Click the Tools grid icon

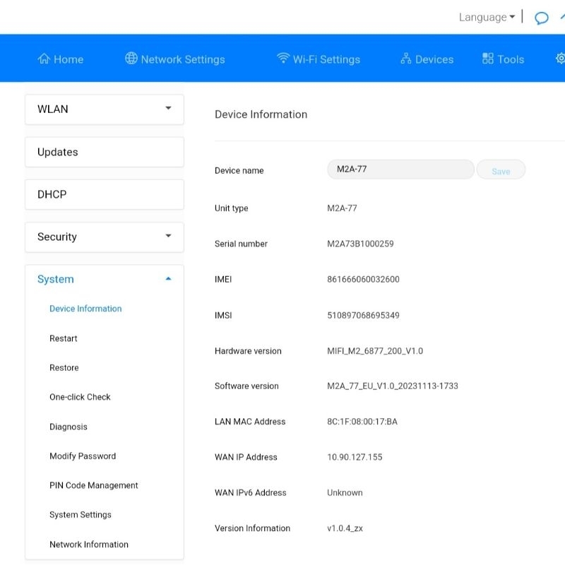[x=488, y=59]
